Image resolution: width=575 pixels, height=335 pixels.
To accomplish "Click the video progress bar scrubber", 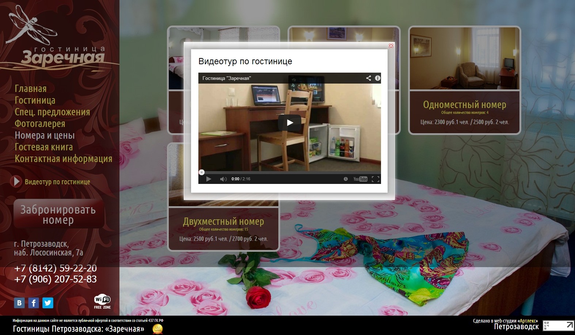I will click(202, 172).
